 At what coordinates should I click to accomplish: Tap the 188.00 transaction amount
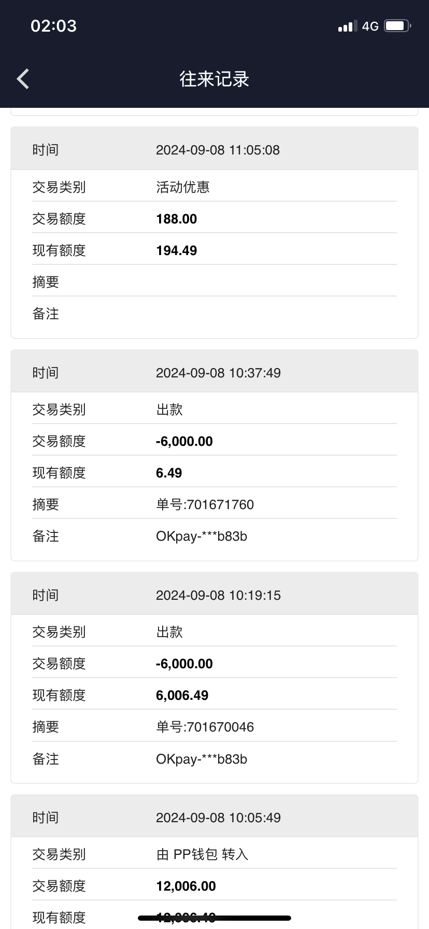(x=177, y=219)
